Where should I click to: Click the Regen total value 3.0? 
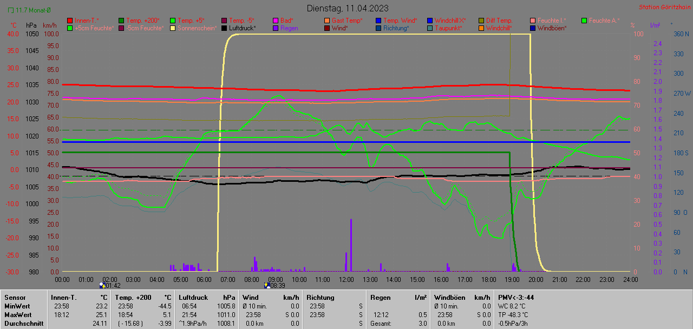pos(422,324)
